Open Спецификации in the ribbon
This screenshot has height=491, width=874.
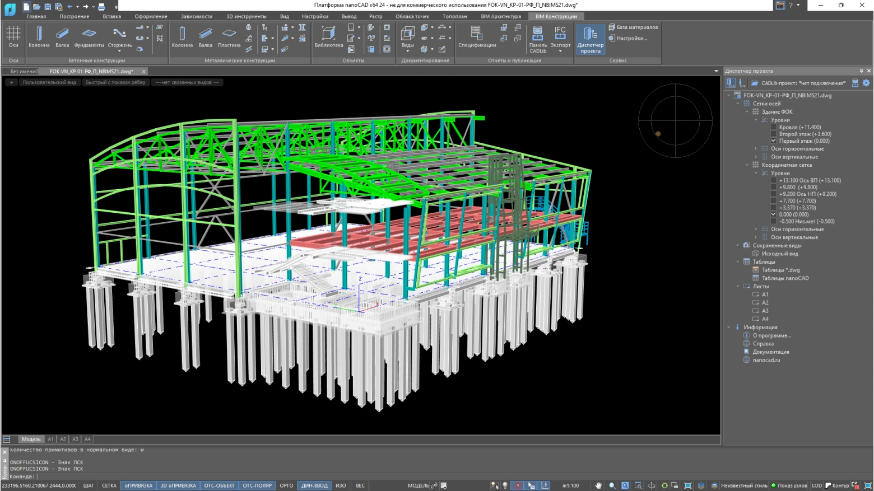pos(477,37)
